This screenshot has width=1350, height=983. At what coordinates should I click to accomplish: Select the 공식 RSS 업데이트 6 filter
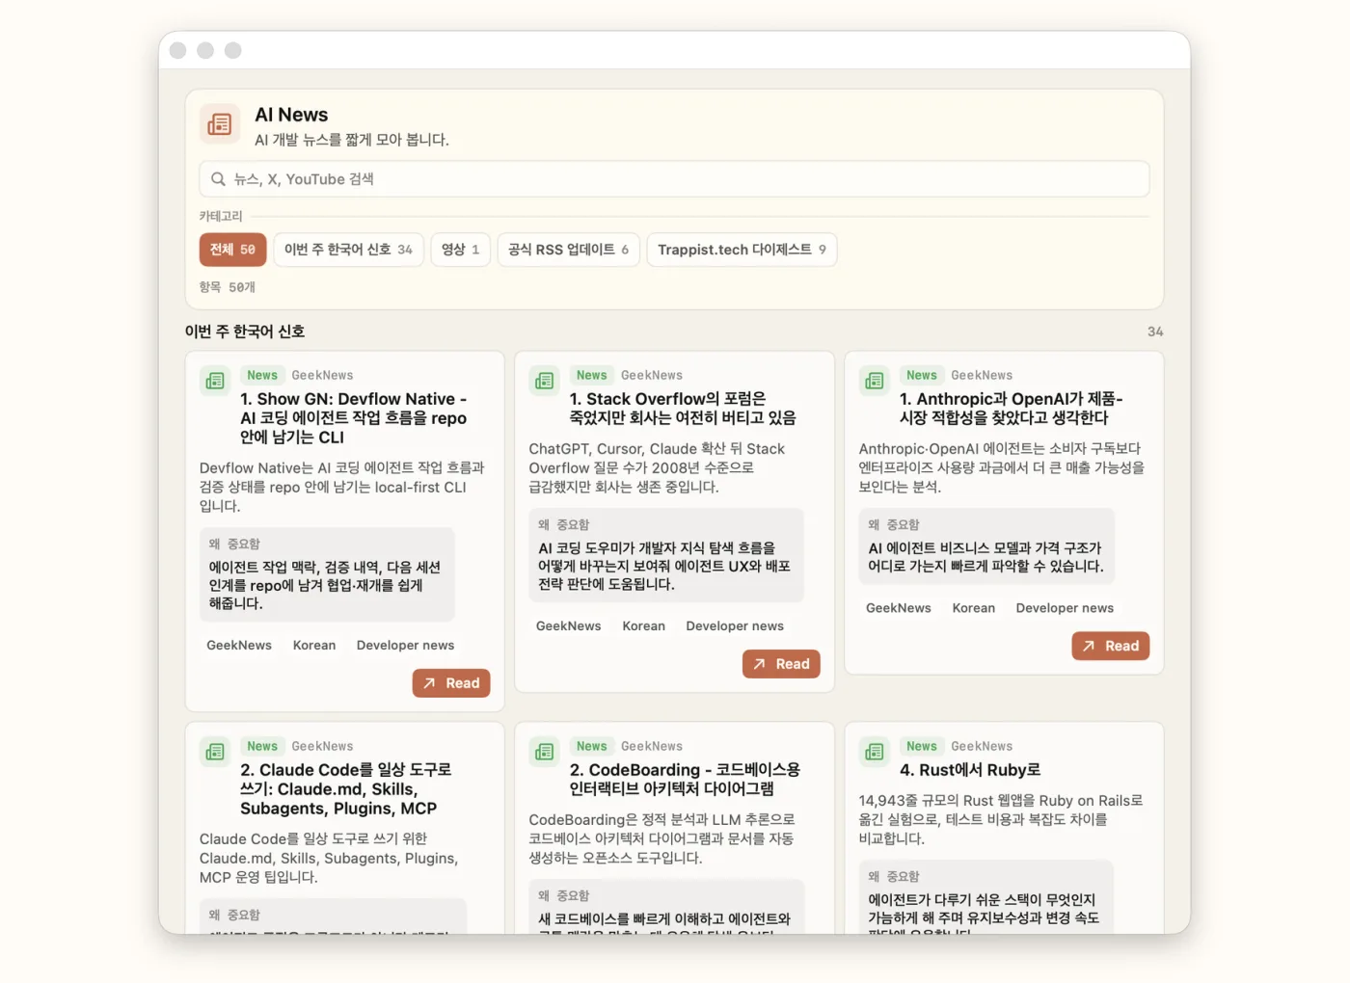click(x=568, y=250)
